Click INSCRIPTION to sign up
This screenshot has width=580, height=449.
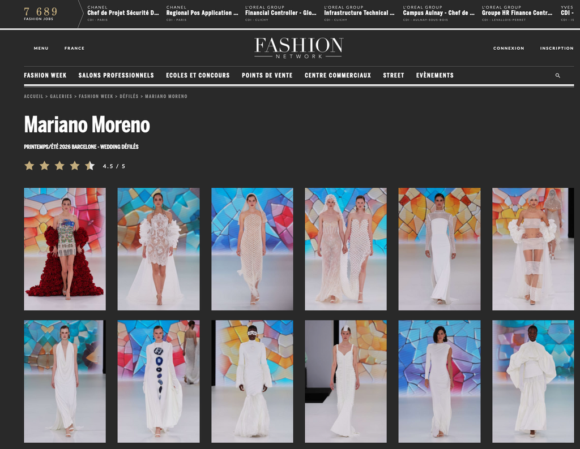(557, 49)
